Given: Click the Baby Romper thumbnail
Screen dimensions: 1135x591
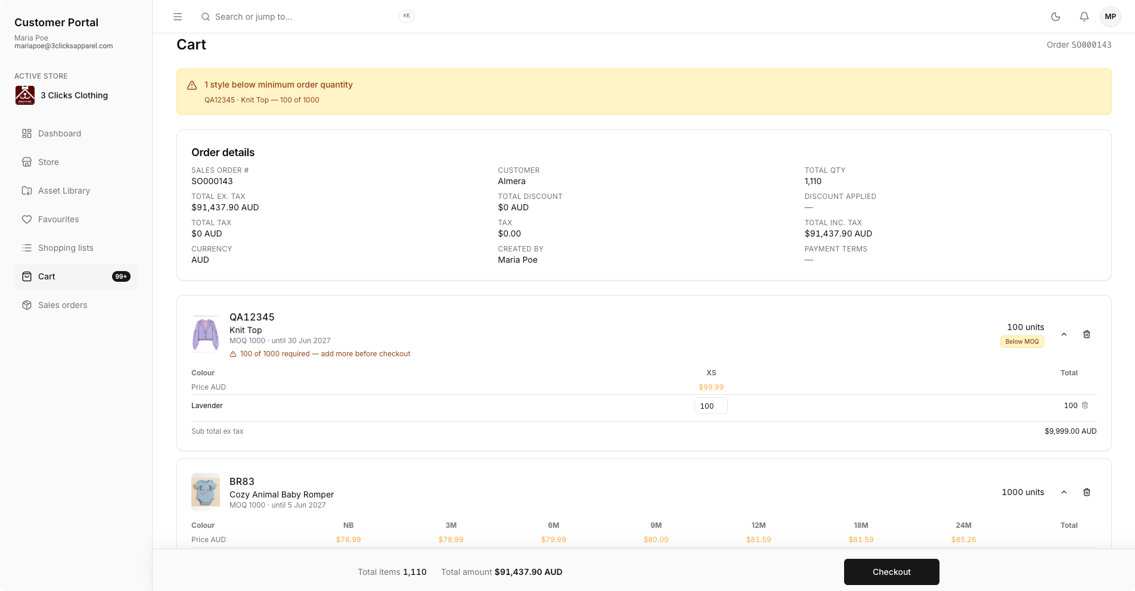Looking at the screenshot, I should pyautogui.click(x=206, y=492).
